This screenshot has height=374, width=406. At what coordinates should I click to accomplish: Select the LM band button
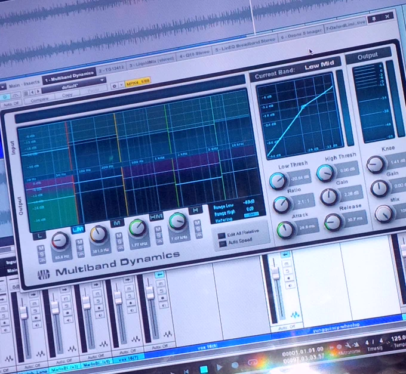78,230
